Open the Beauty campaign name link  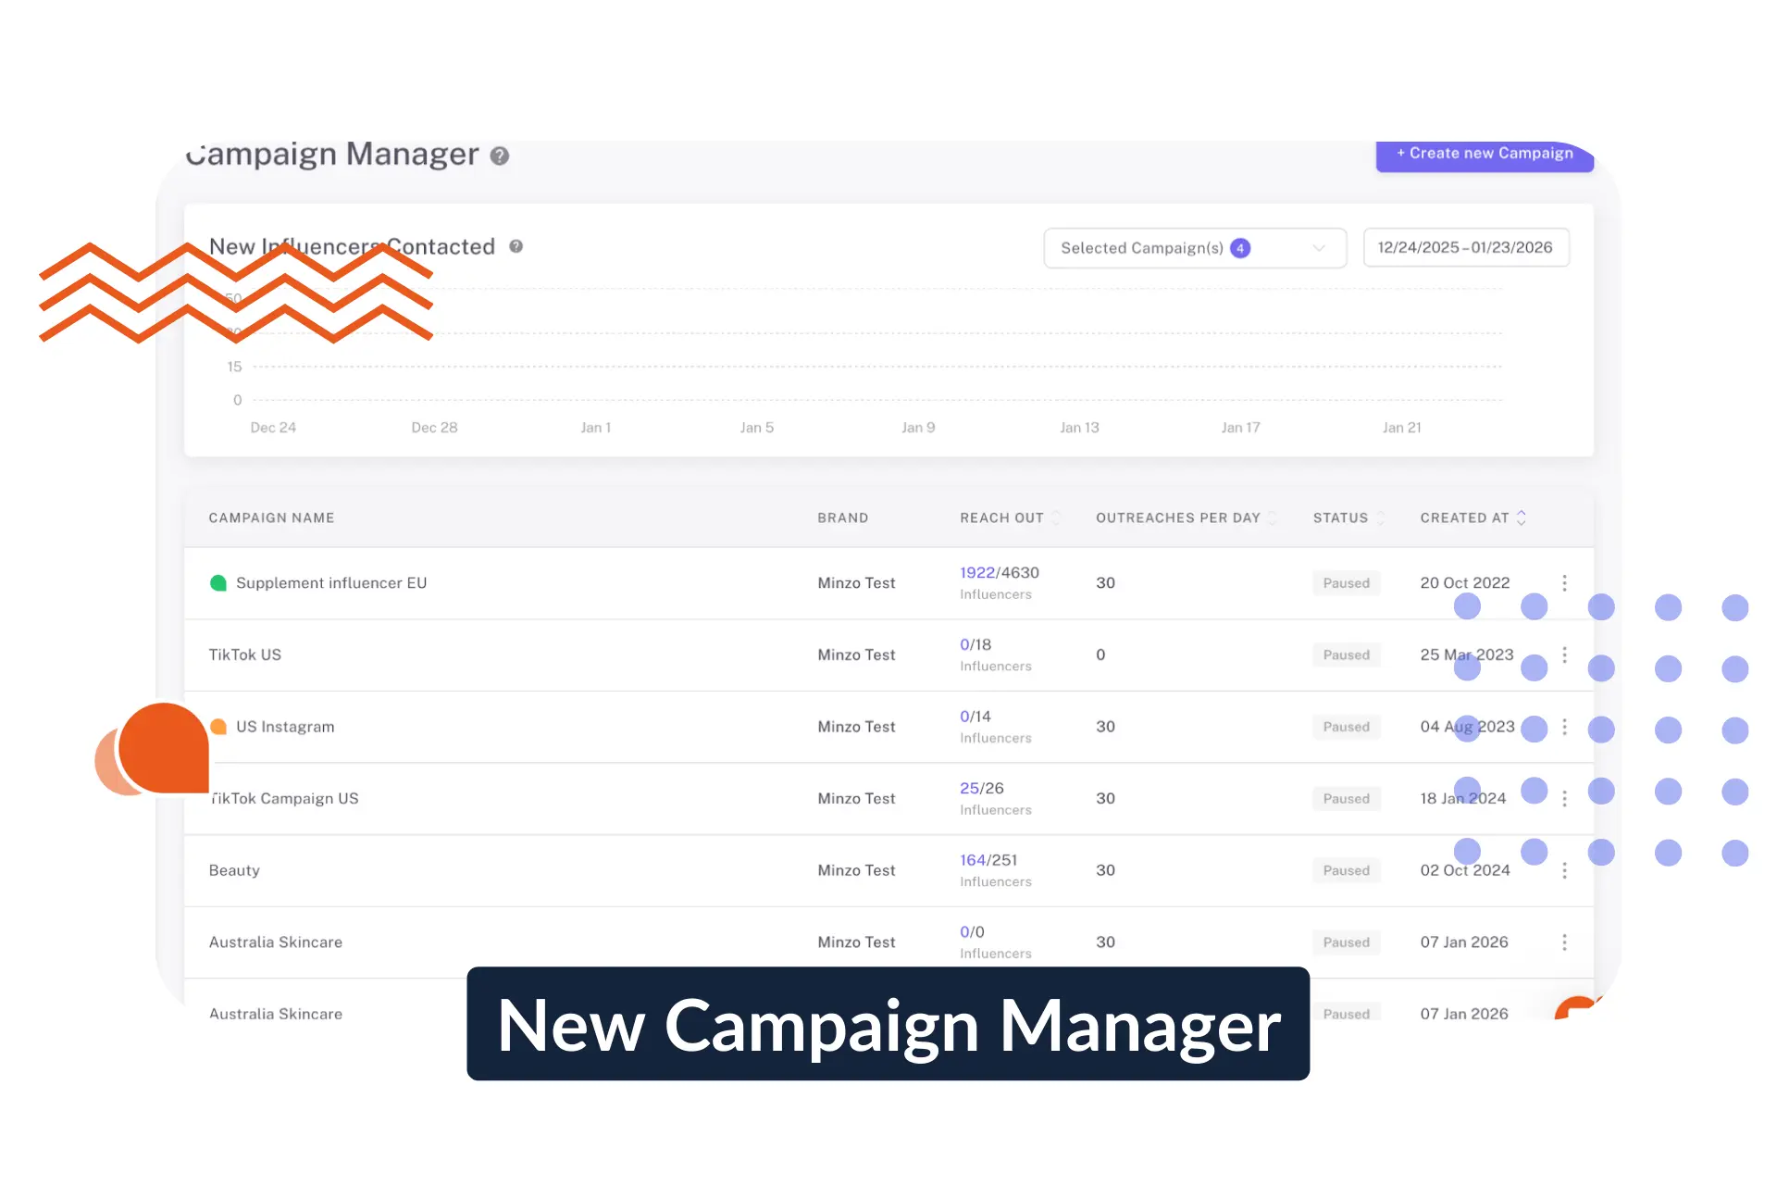point(234,870)
